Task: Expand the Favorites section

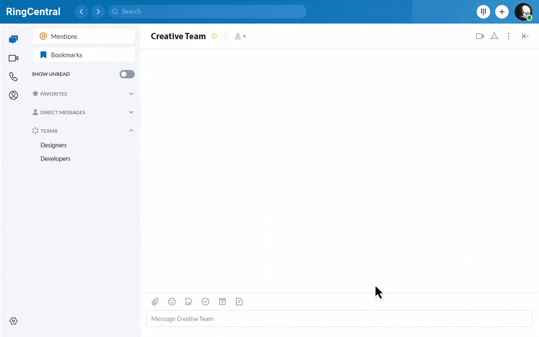Action: [x=131, y=94]
